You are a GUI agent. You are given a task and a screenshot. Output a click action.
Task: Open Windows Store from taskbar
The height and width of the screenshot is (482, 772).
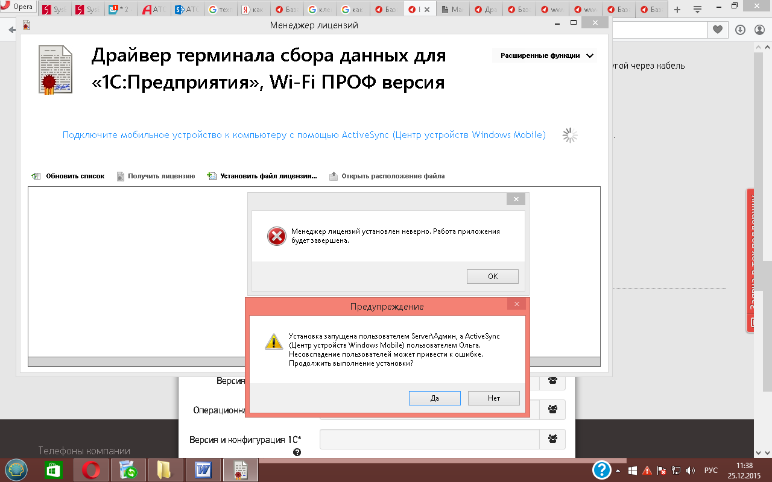pos(53,470)
